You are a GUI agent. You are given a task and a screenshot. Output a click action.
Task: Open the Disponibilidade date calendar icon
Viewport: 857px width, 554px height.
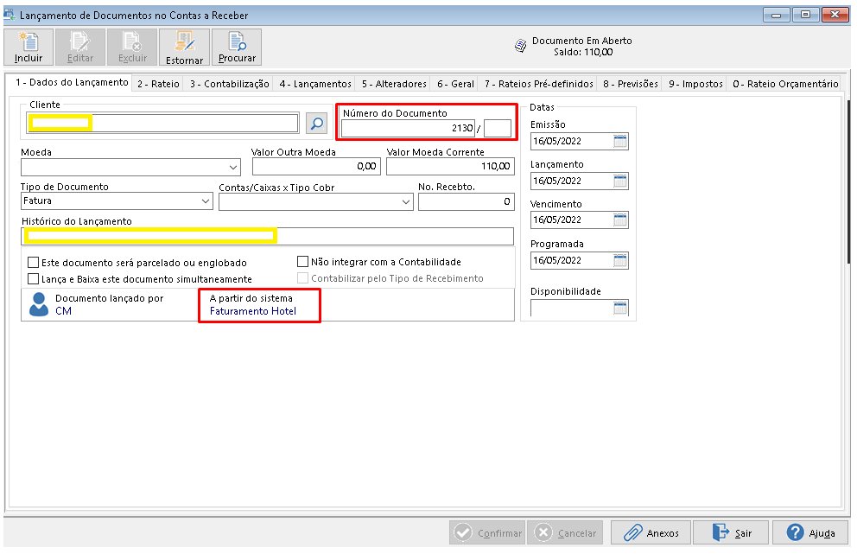[619, 309]
